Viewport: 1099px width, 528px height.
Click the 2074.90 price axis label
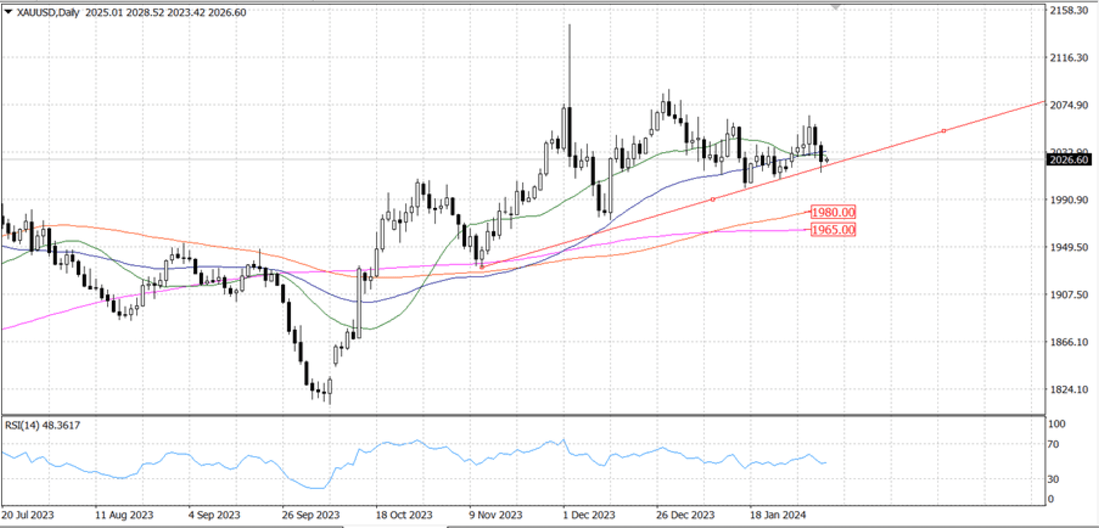(x=1069, y=105)
